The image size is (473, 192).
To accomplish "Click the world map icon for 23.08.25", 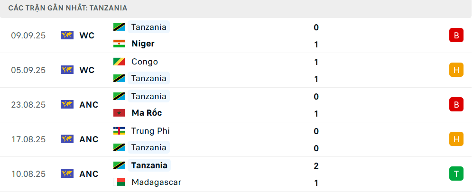I will click(x=67, y=104).
